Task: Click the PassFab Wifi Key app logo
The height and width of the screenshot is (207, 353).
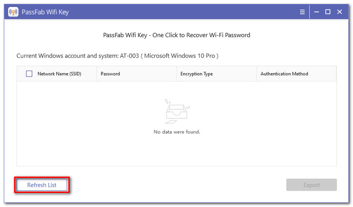Action: click(13, 12)
